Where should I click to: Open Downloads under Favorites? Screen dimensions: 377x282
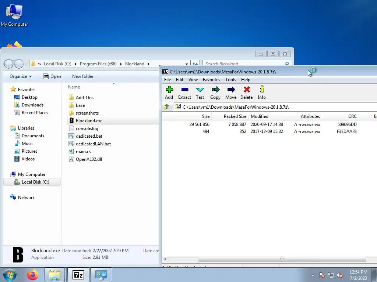point(32,105)
